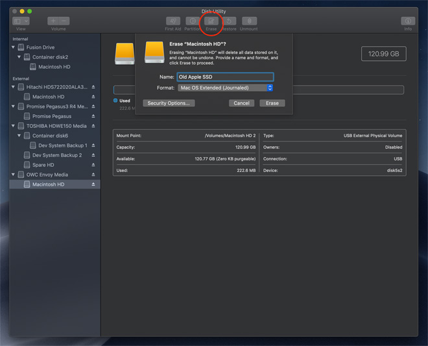The width and height of the screenshot is (428, 346).
Task: Select Fusion Drive in sidebar
Action: pos(55,47)
